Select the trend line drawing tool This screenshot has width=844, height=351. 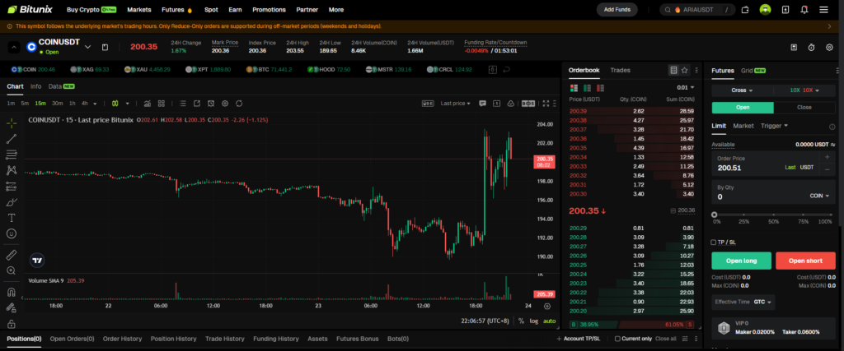pos(11,139)
